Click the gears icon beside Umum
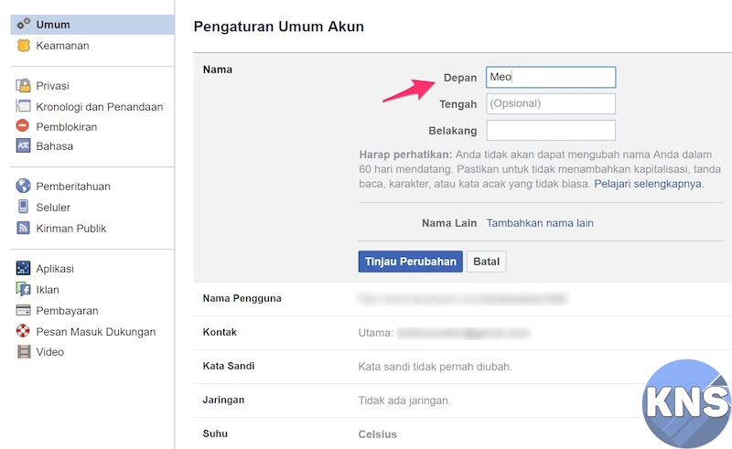Screen dimensions: 732x449 24,25
